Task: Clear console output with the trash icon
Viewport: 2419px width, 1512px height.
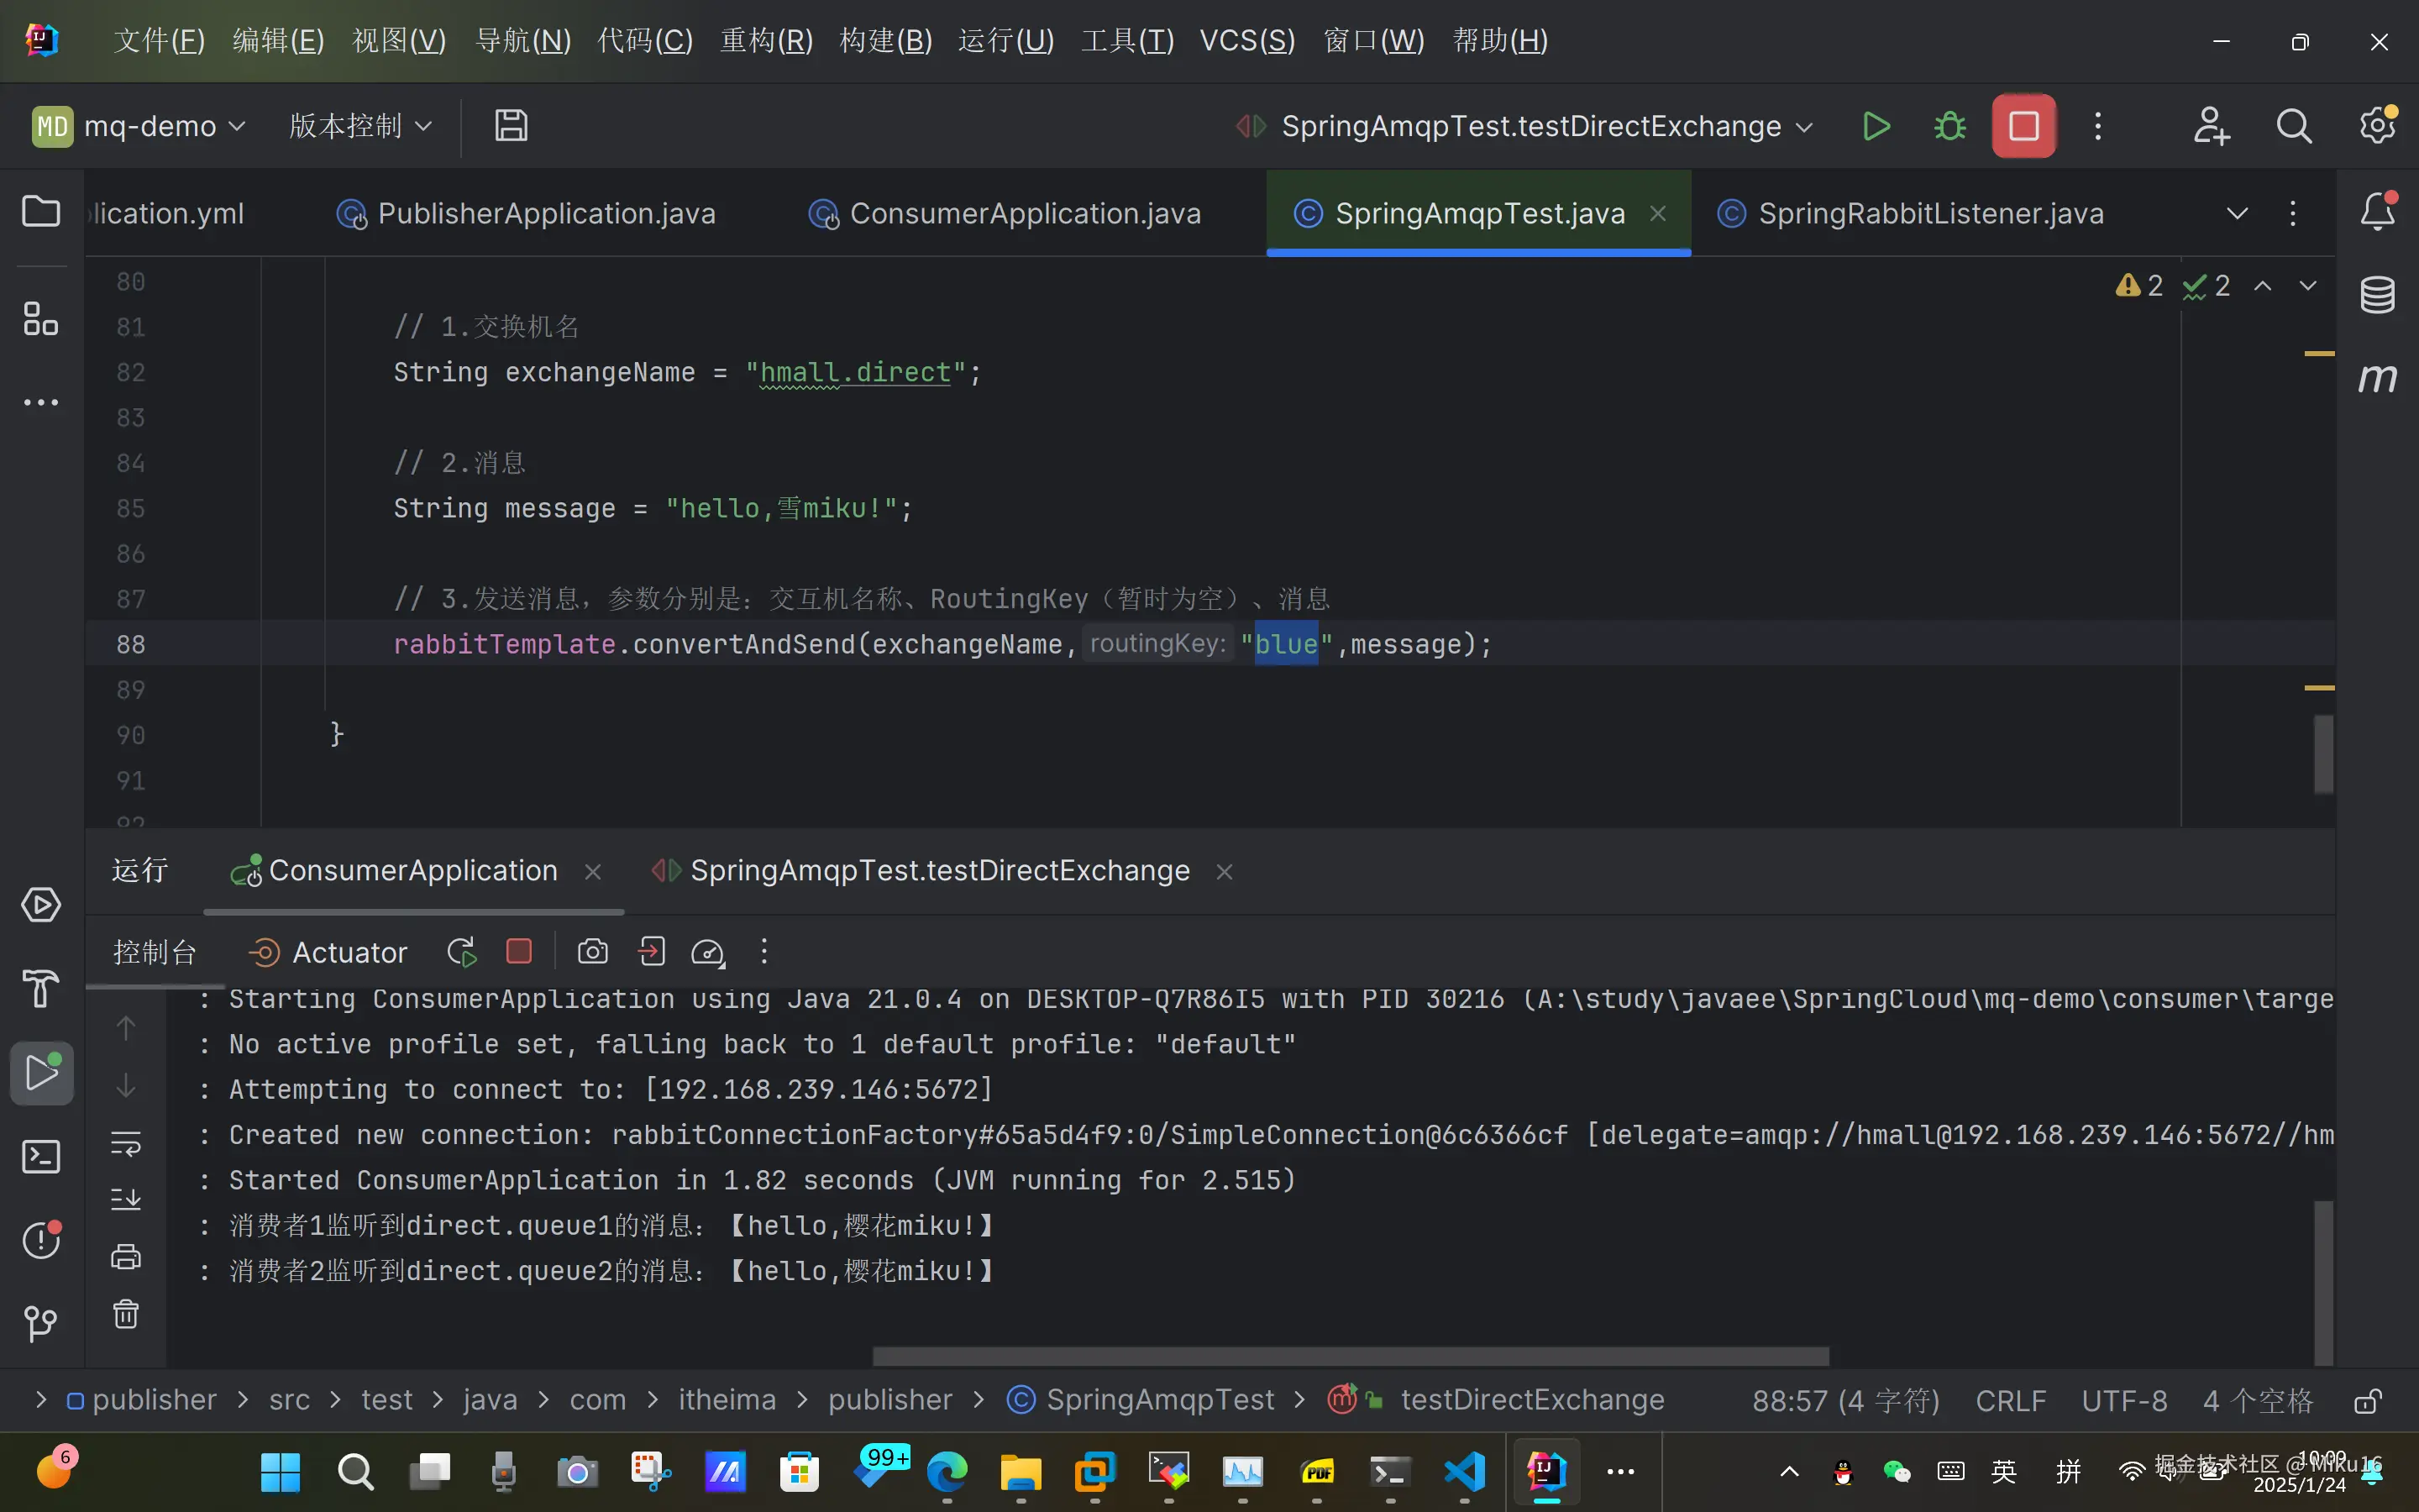Action: [x=126, y=1313]
